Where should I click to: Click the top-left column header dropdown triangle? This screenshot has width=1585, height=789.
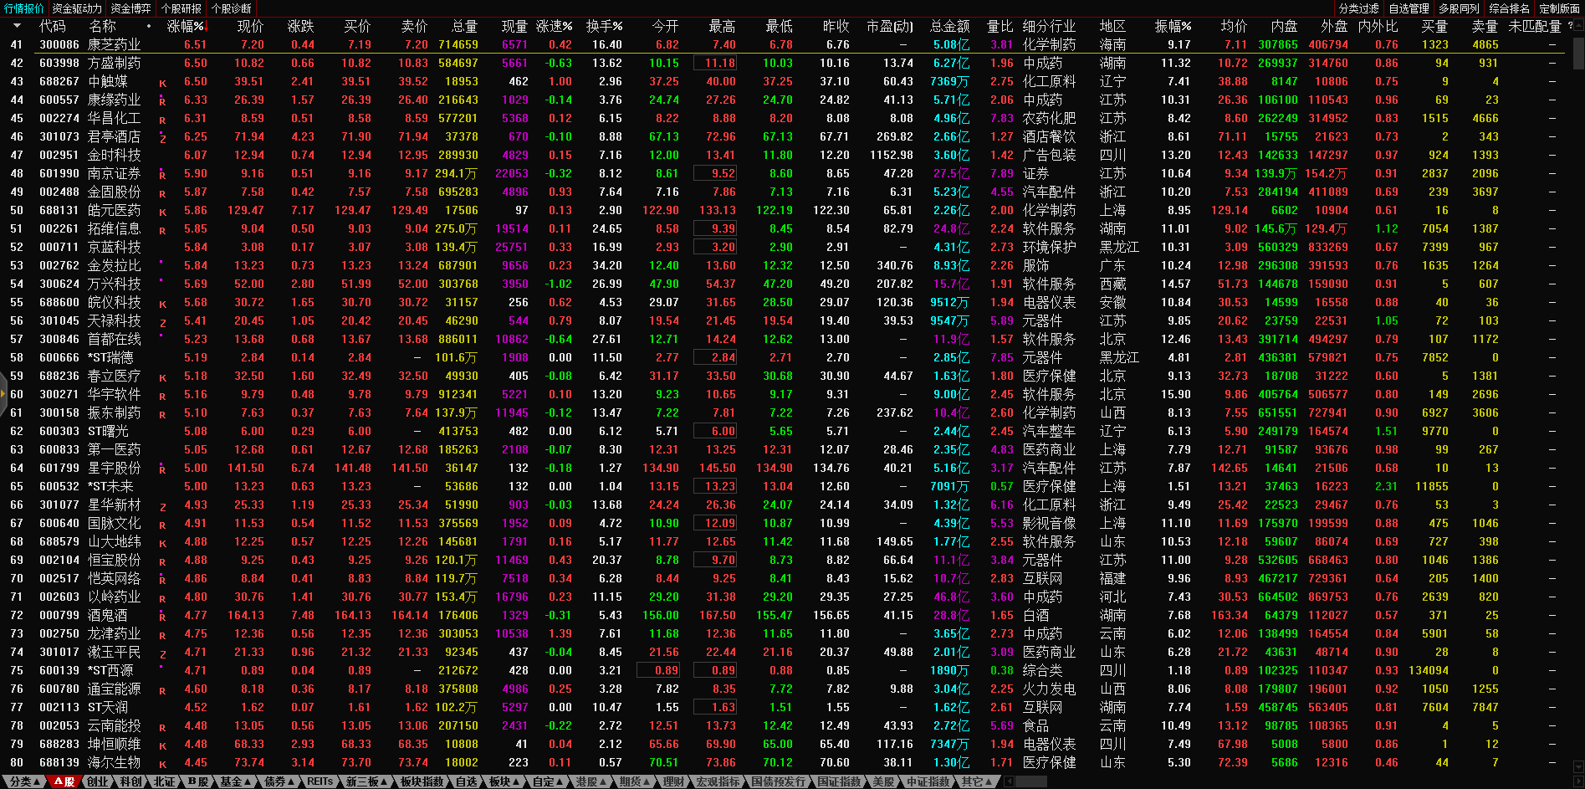pos(16,26)
